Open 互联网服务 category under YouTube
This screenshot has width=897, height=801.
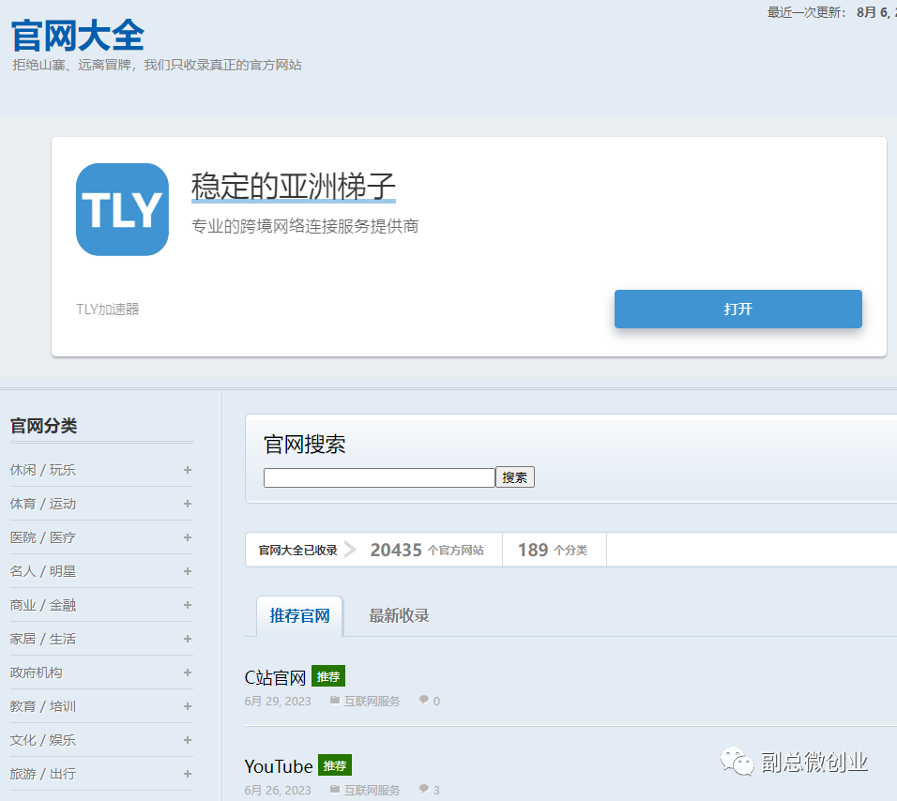pos(372,790)
